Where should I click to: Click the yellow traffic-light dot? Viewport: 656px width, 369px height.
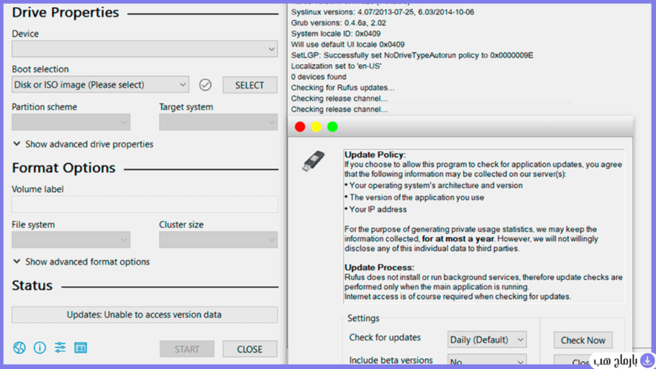(316, 127)
